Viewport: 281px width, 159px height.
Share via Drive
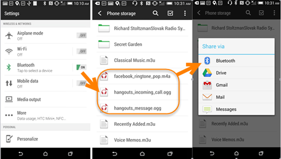tap(236, 73)
